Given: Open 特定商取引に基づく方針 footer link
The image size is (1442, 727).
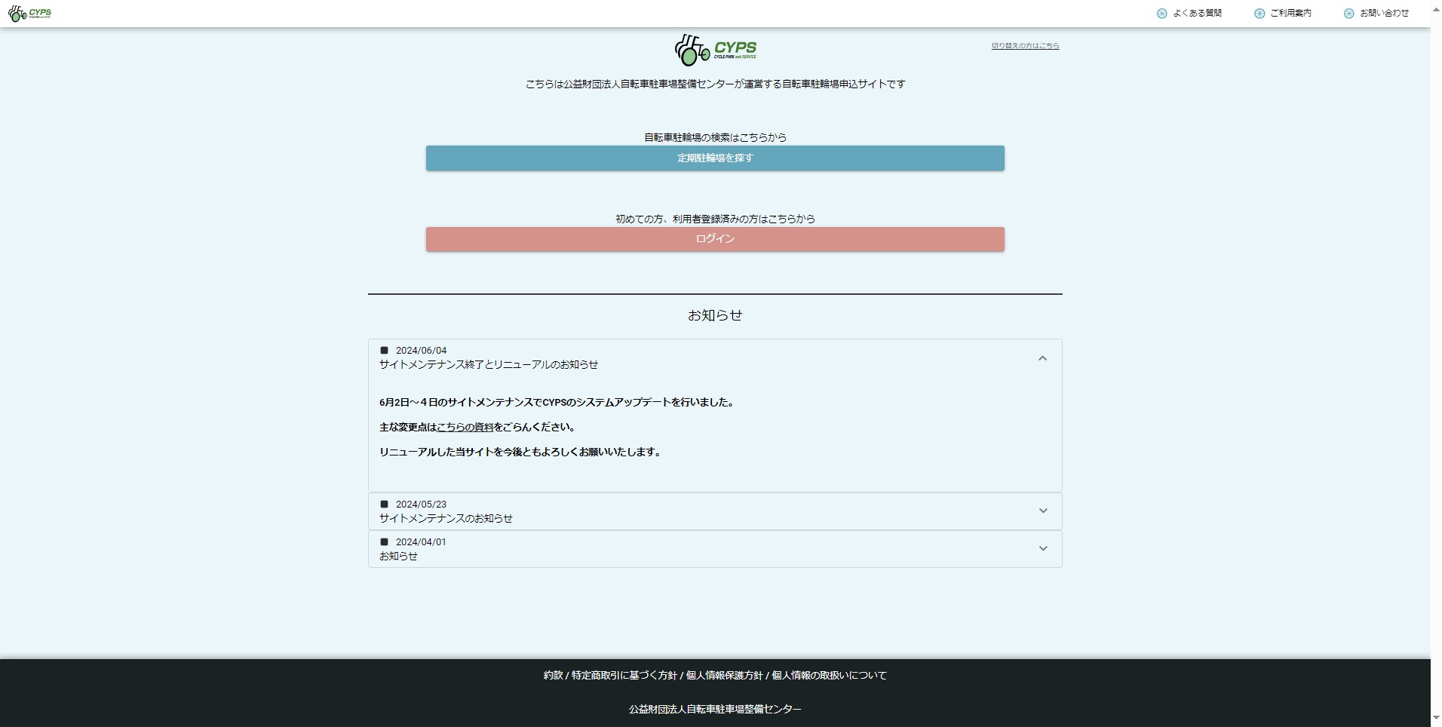Looking at the screenshot, I should (624, 676).
